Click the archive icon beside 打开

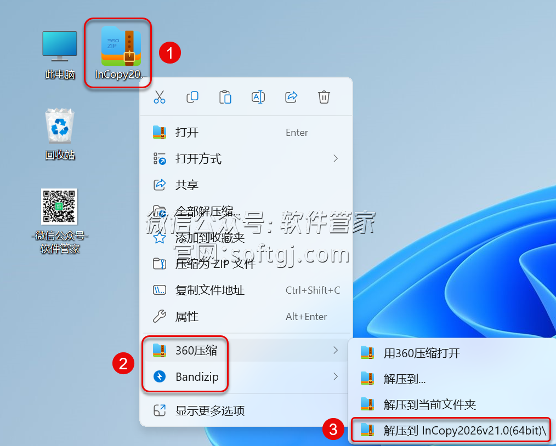[160, 133]
